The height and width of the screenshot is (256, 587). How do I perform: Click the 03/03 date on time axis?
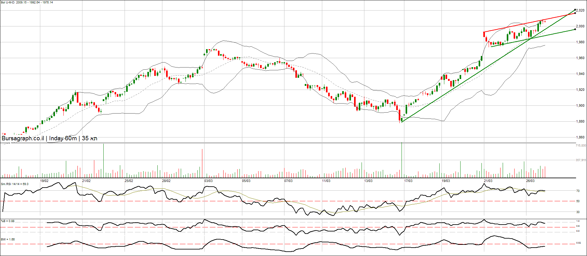tap(208, 181)
